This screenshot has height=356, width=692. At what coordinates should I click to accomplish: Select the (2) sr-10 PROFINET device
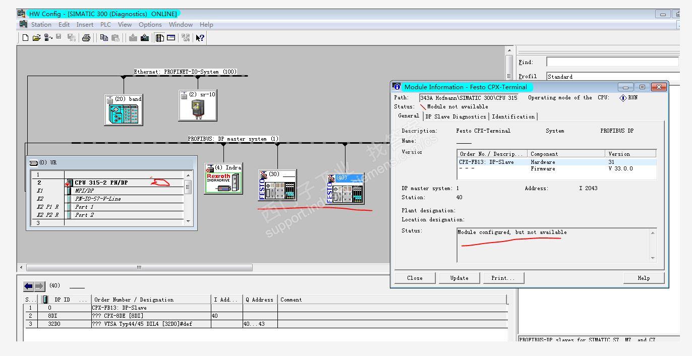[x=198, y=106]
